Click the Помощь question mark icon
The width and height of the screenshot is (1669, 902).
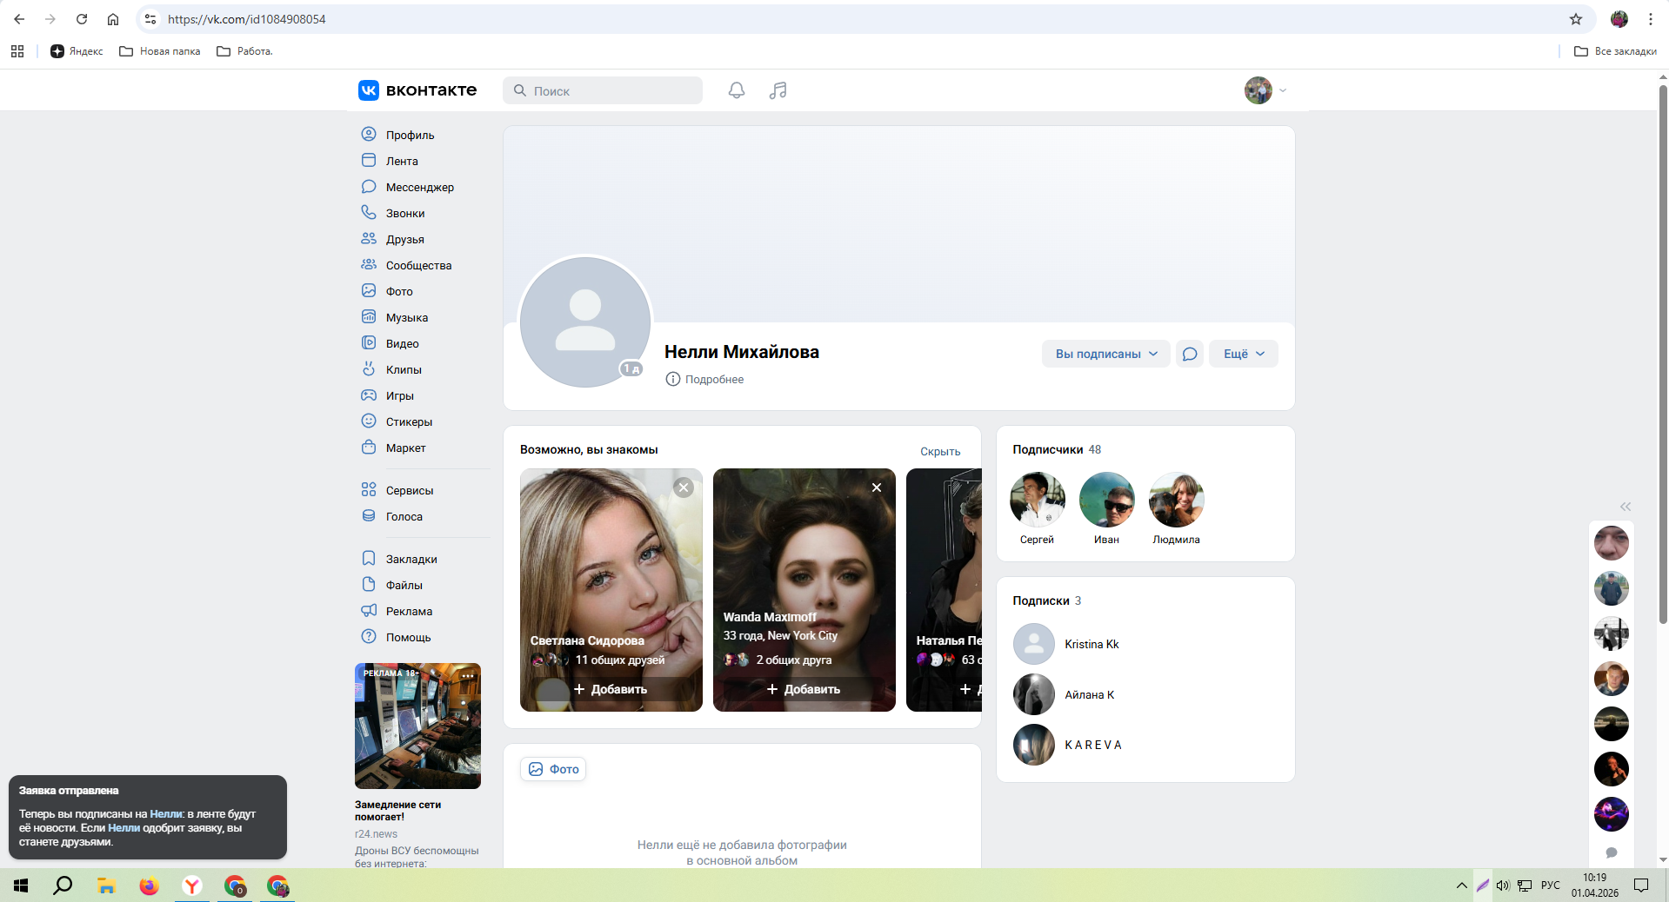point(369,637)
